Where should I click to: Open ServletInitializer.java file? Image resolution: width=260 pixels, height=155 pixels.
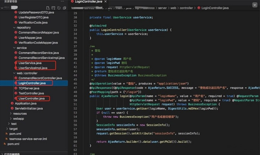coord(29,108)
